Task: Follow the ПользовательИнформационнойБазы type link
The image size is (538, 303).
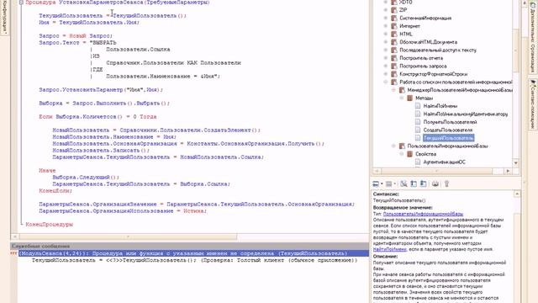Action: coord(423,214)
